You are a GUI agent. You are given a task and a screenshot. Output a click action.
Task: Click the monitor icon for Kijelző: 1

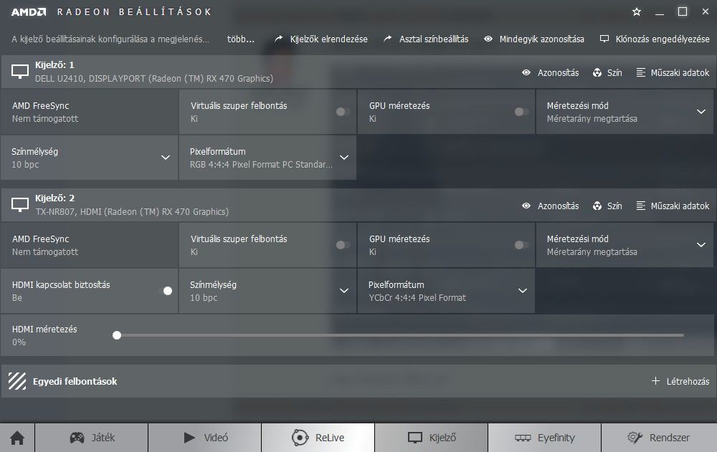(20, 72)
